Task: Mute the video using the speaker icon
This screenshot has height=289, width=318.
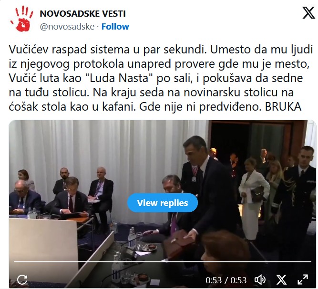Action: (x=260, y=280)
